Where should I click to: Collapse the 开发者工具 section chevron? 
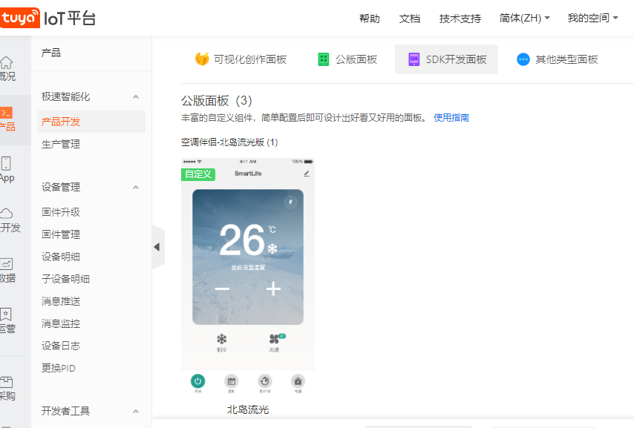136,411
